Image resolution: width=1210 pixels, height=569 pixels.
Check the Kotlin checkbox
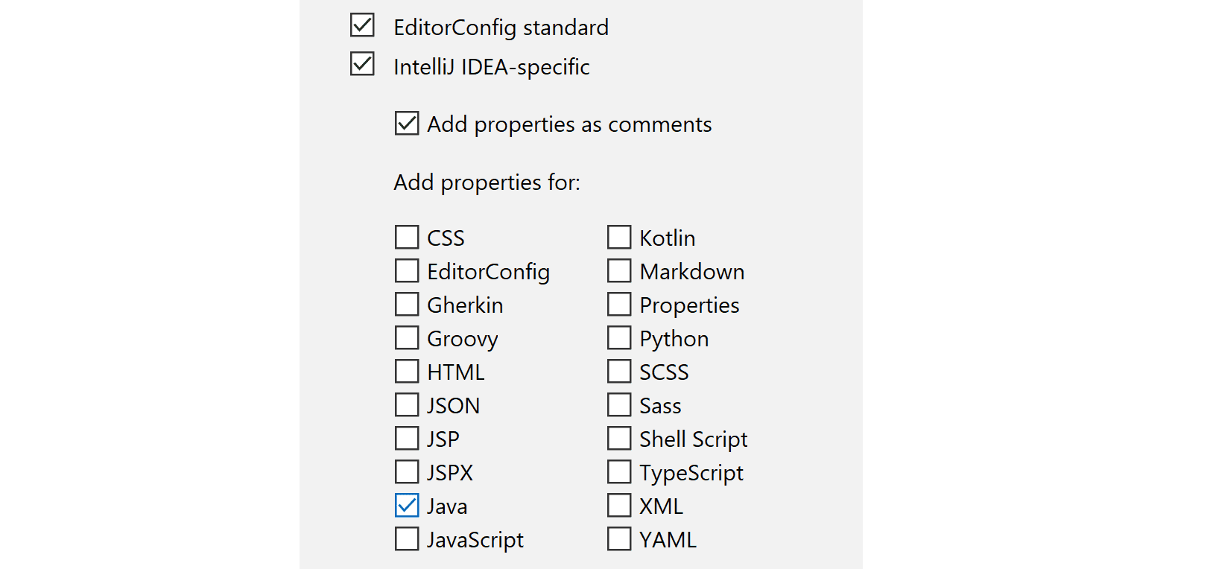pyautogui.click(x=619, y=238)
